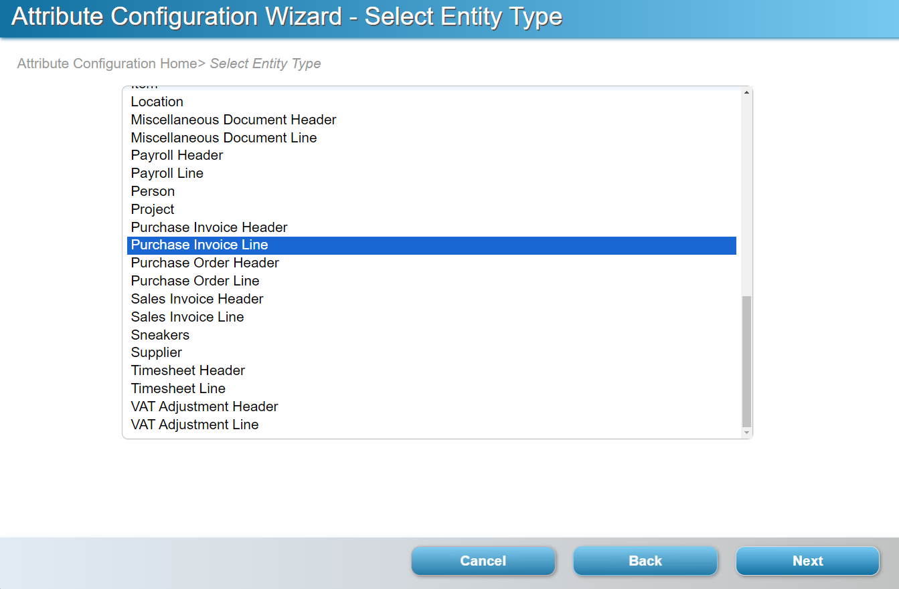This screenshot has height=589, width=899.
Task: Select Purchase Order Line entity
Action: (x=195, y=281)
